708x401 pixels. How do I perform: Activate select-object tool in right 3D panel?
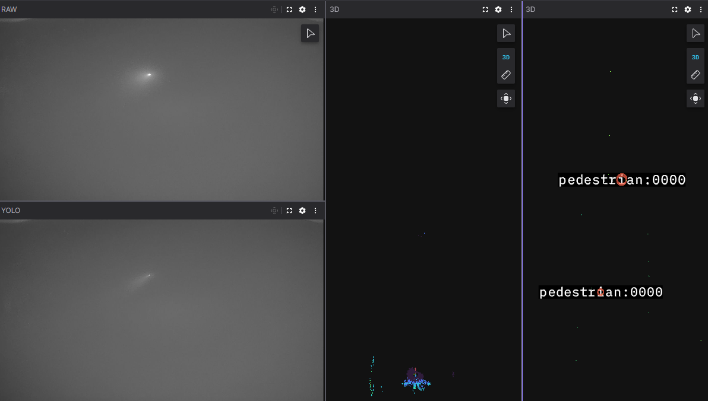(696, 33)
